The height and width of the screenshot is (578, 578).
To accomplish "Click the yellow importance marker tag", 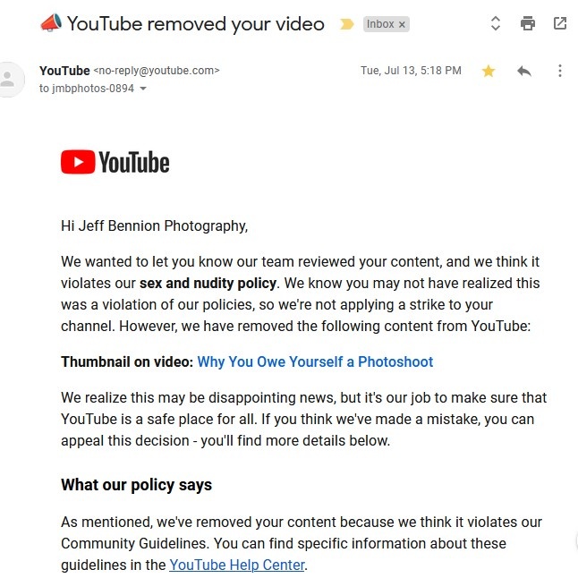I will pyautogui.click(x=346, y=24).
